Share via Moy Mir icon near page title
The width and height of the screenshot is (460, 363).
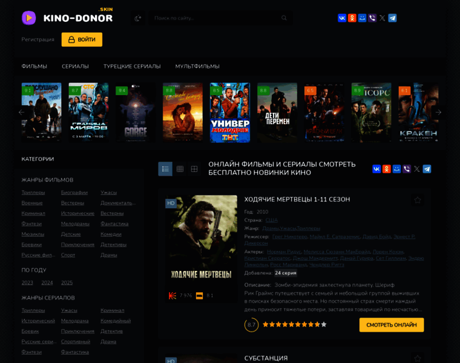click(x=396, y=169)
